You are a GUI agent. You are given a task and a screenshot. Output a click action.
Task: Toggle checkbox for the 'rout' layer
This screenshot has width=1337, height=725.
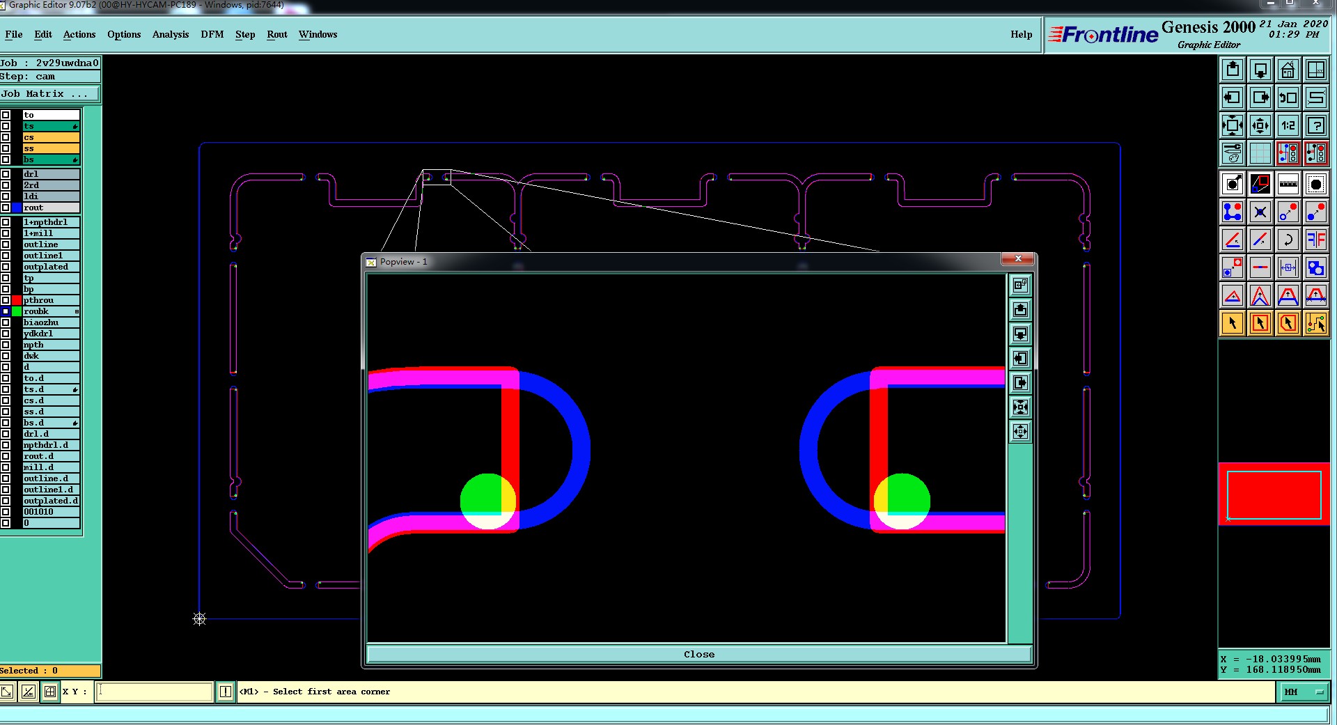click(6, 208)
